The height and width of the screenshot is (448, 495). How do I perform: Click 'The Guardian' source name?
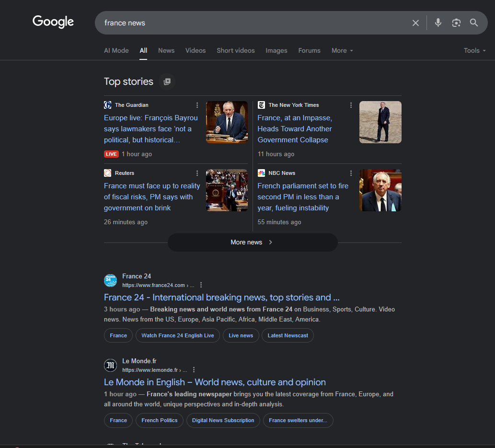tap(132, 105)
